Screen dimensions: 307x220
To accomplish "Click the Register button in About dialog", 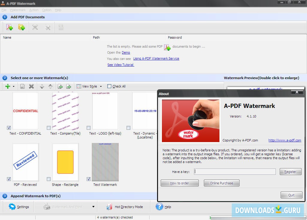I will coord(290,172).
